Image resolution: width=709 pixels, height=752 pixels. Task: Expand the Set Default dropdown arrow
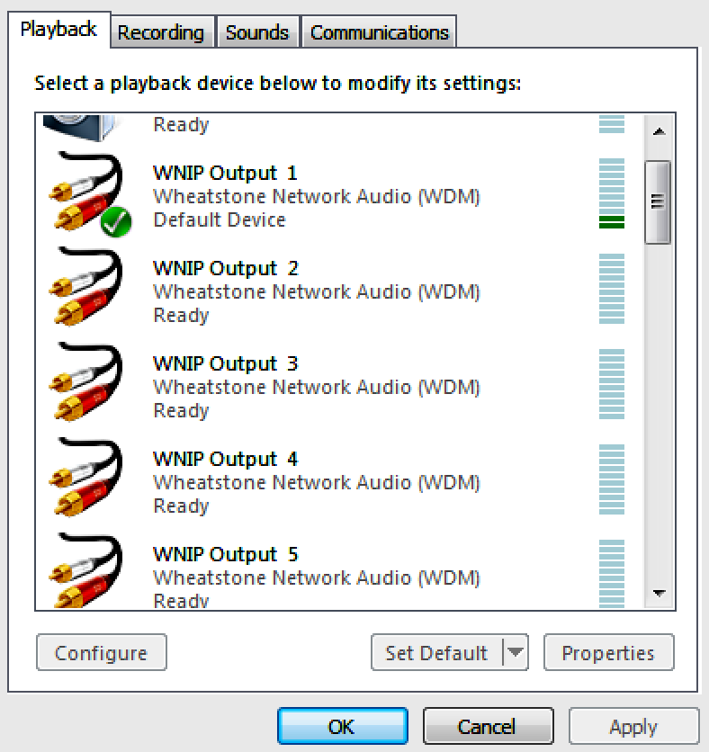(516, 653)
